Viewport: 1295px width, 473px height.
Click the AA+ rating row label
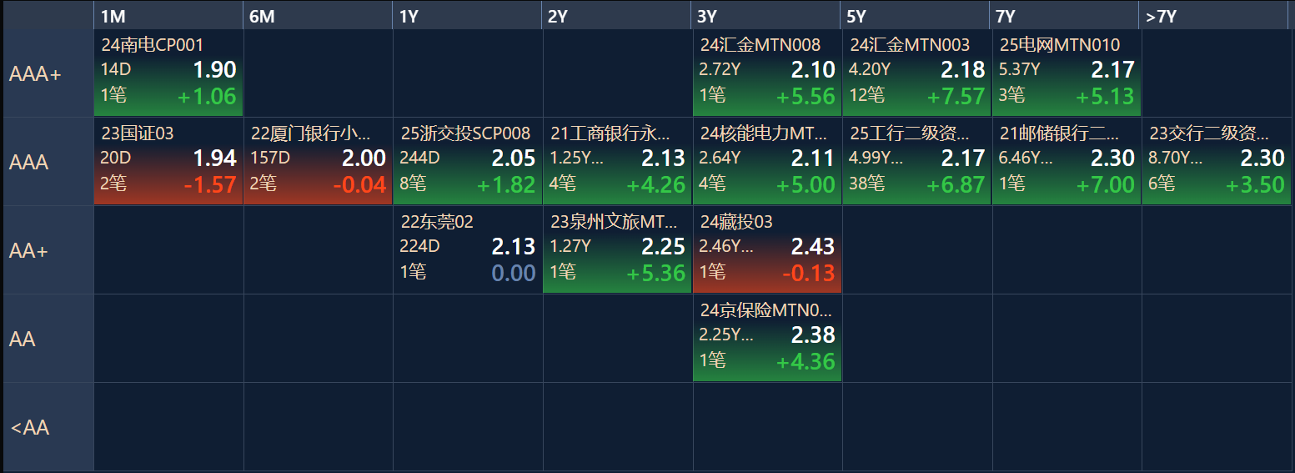pos(48,250)
